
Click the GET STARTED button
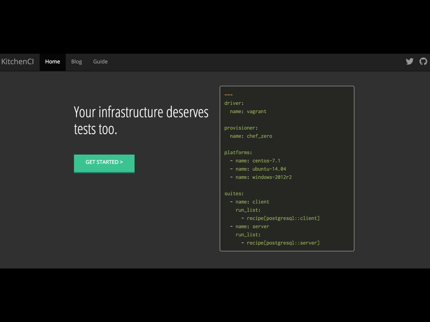pos(104,164)
